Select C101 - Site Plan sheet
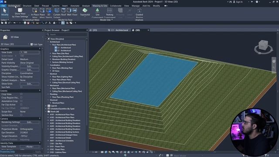Image resolution: width=279 pixels, height=157 pixels. pos(56,143)
